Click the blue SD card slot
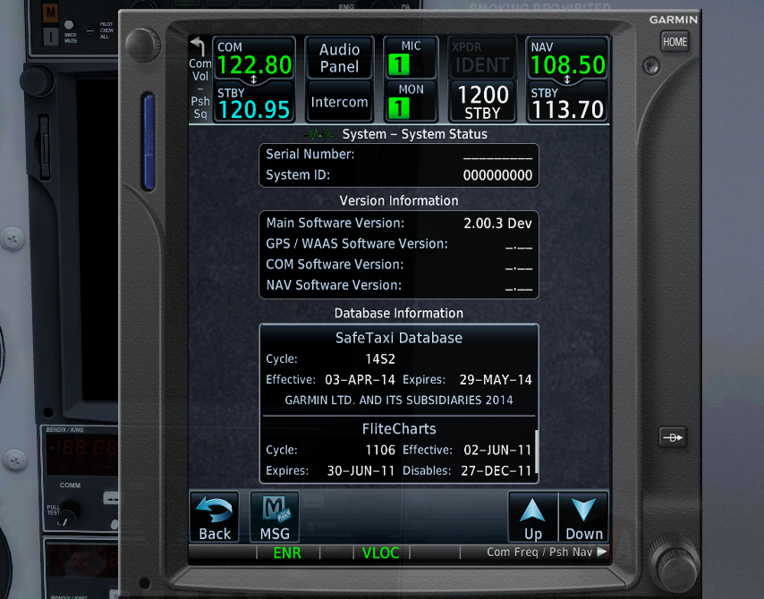Viewport: 764px width, 599px height. [x=149, y=141]
